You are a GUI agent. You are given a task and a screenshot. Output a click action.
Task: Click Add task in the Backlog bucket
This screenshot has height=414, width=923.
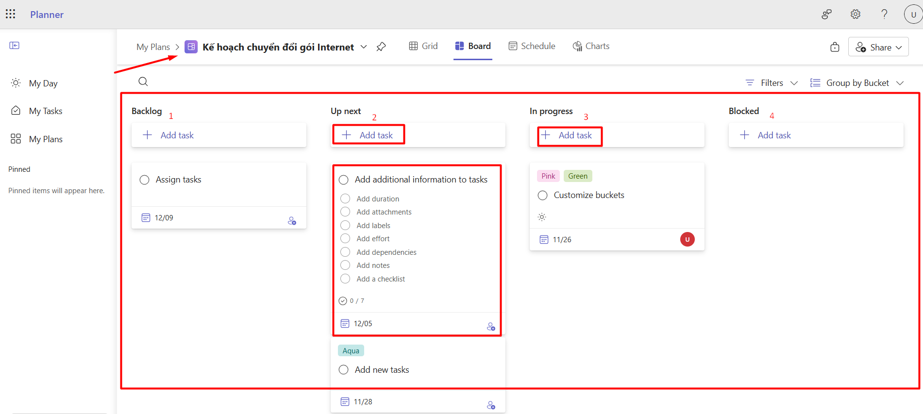[x=177, y=135]
